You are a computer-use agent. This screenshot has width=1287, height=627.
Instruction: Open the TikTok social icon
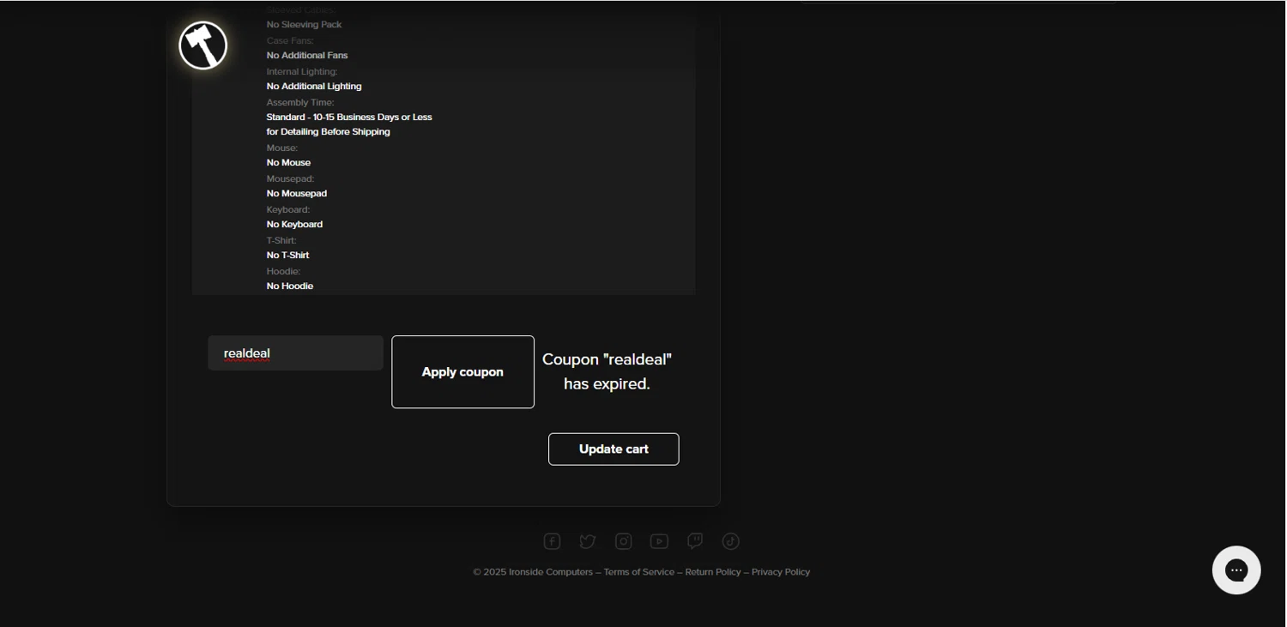point(731,541)
